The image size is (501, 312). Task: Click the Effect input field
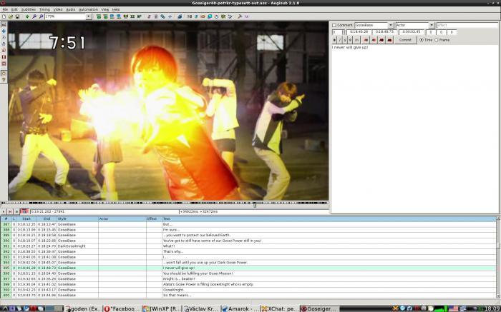[x=467, y=25]
